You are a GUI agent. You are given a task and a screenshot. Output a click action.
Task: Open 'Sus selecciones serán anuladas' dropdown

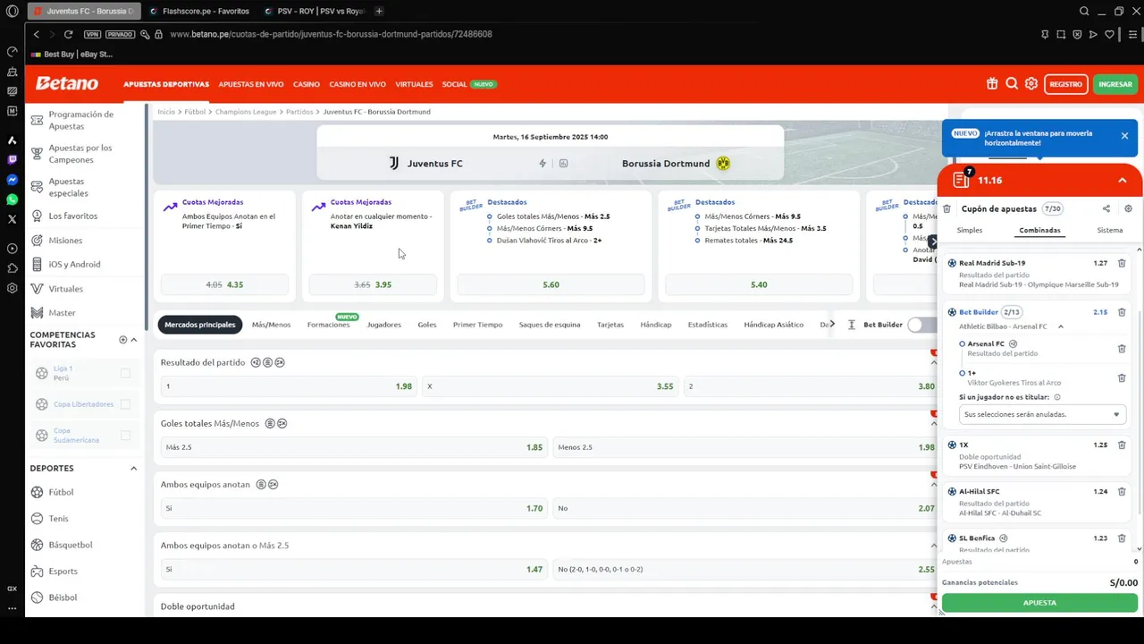point(1042,415)
